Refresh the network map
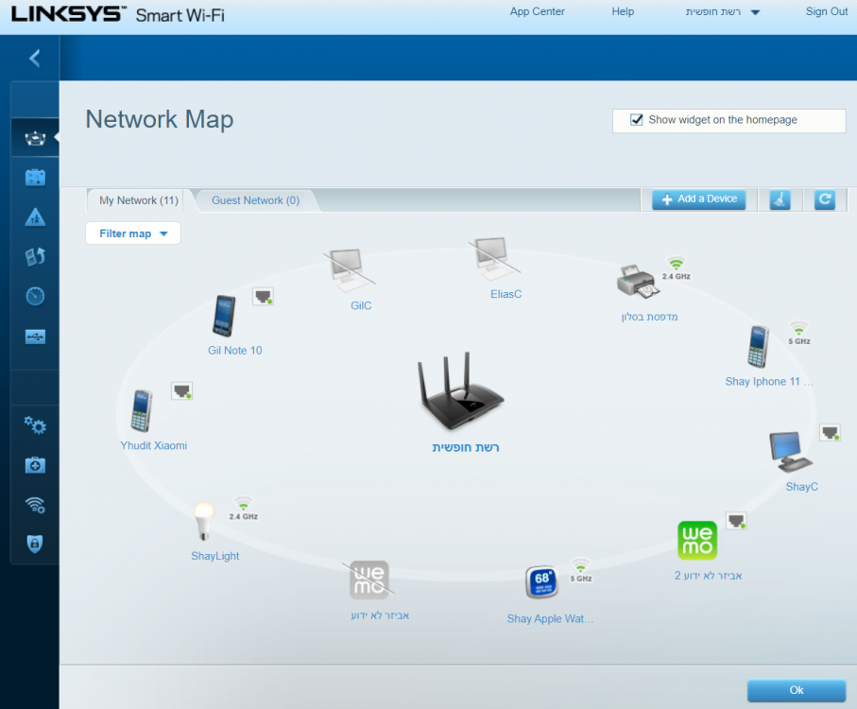This screenshot has height=709, width=857. coord(825,200)
